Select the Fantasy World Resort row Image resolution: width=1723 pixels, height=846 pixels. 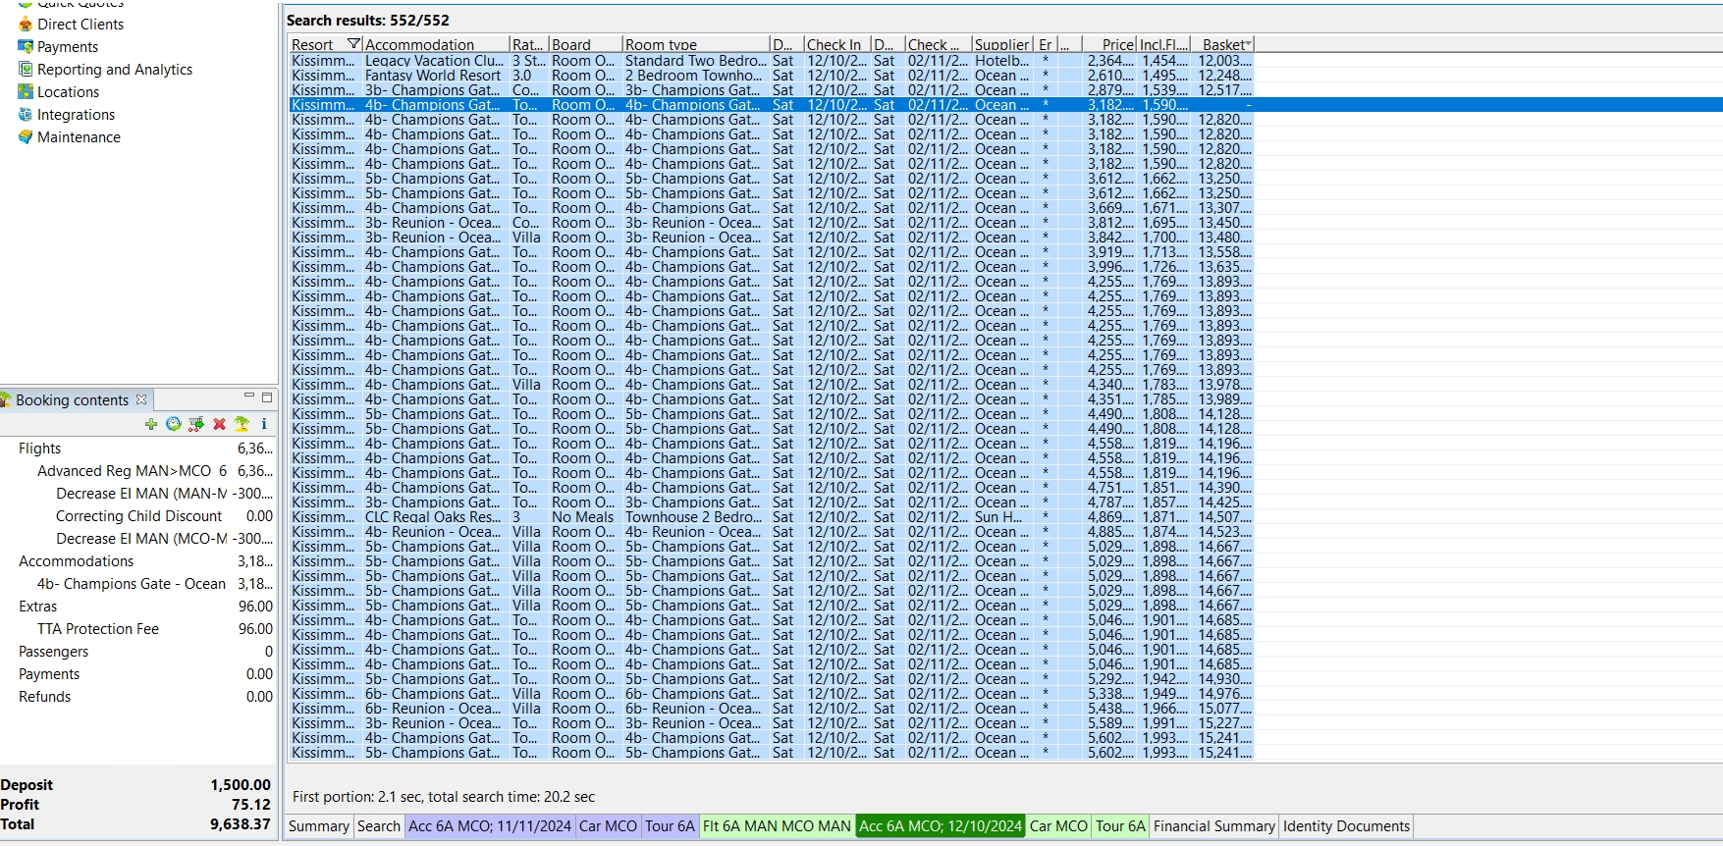point(771,76)
